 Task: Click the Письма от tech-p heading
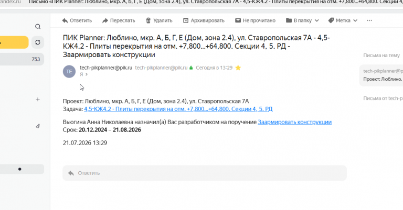383,98
